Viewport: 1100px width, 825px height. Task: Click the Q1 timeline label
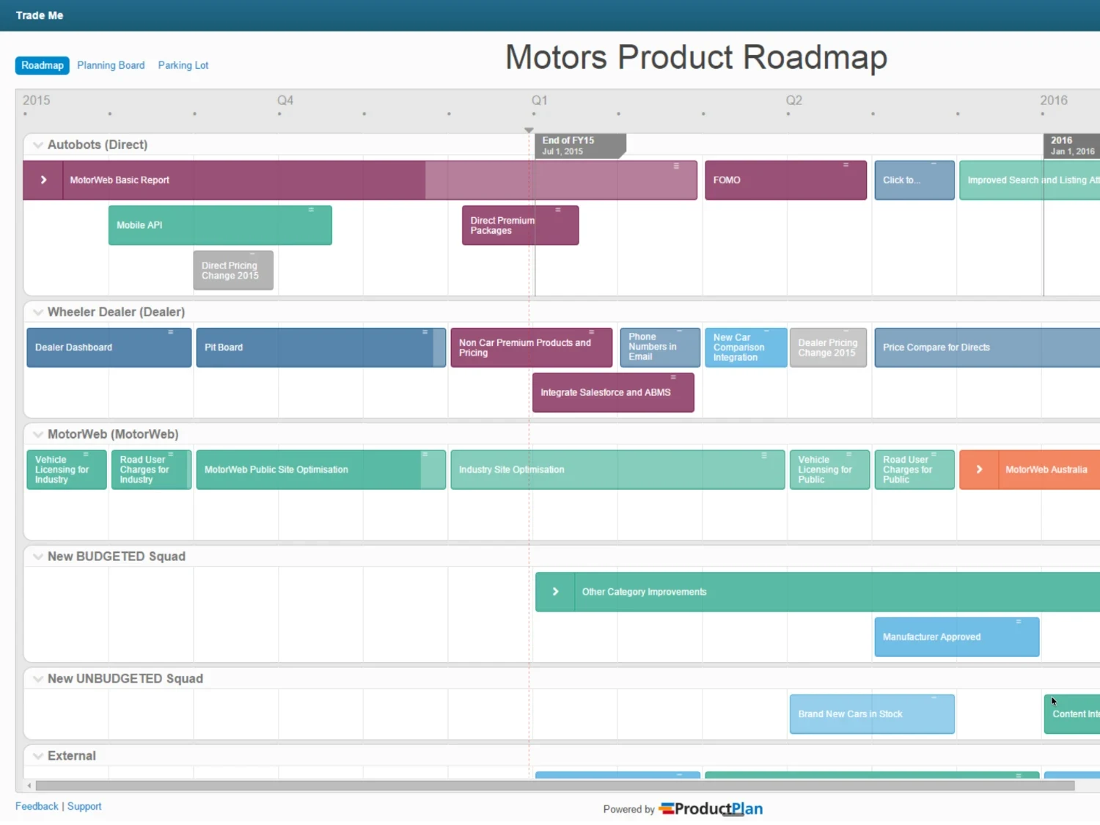click(x=540, y=100)
